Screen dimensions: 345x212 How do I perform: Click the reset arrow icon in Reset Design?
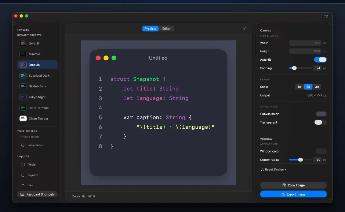[x=262, y=170]
